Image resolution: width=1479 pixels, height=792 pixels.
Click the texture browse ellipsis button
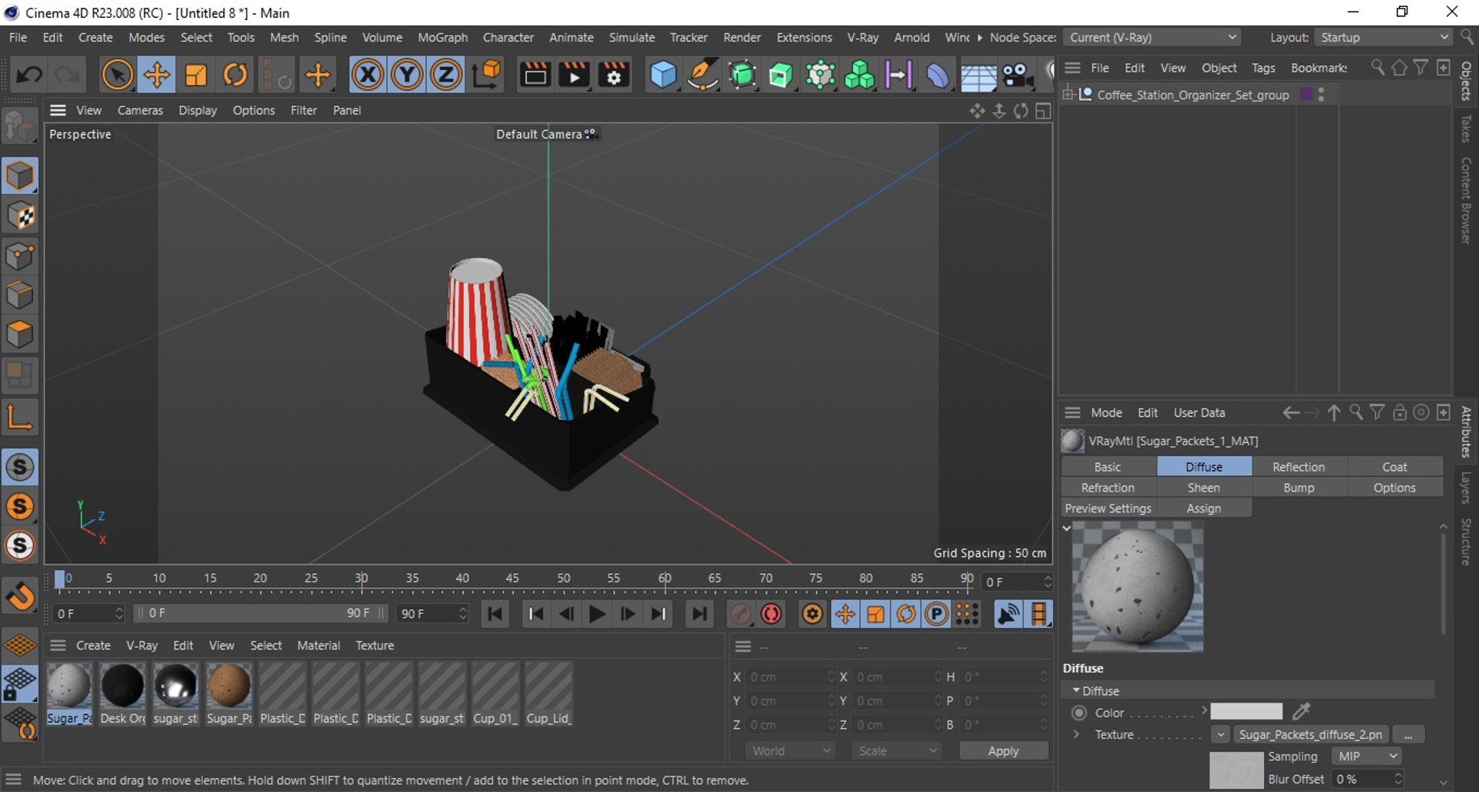coord(1408,734)
